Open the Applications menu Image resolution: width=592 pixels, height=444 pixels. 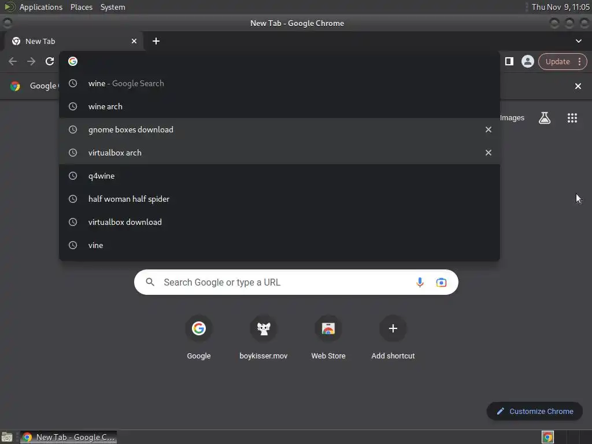[41, 7]
